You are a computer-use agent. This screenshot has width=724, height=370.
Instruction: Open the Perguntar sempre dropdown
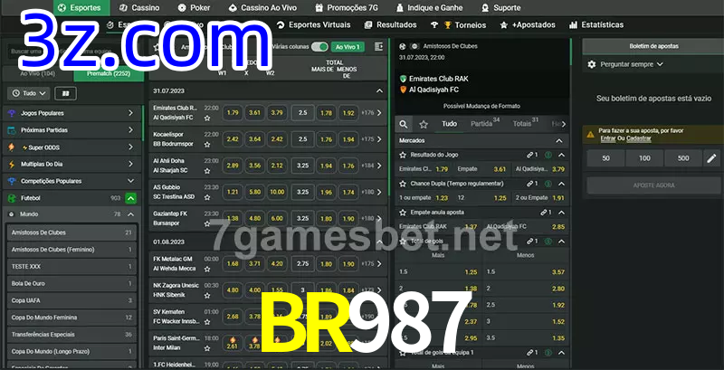point(631,64)
